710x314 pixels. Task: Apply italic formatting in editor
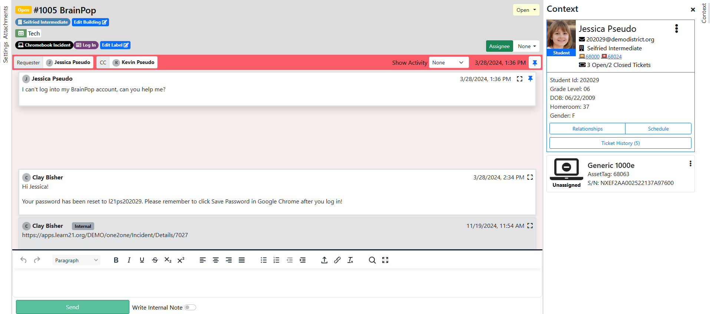click(129, 260)
